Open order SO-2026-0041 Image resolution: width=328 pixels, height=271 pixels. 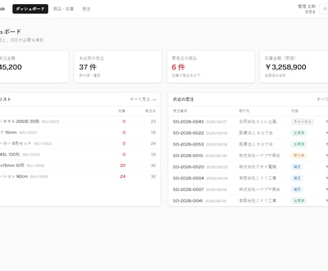click(x=188, y=201)
